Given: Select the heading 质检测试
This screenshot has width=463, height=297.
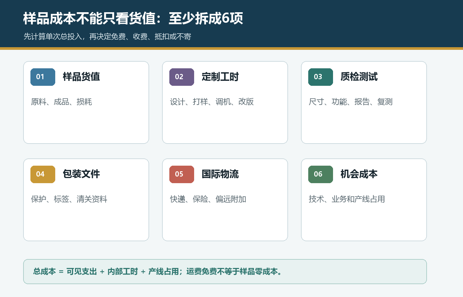Looking at the screenshot, I should (x=359, y=77).
